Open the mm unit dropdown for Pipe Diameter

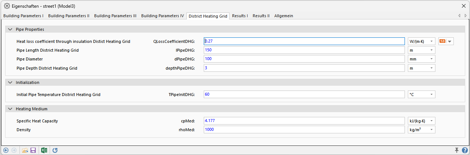[421, 59]
